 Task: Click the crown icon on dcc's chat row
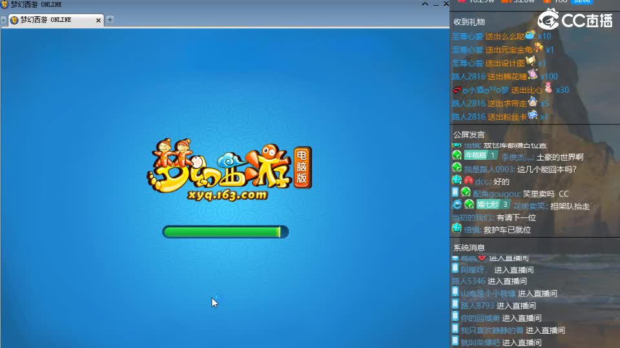[x=457, y=180]
